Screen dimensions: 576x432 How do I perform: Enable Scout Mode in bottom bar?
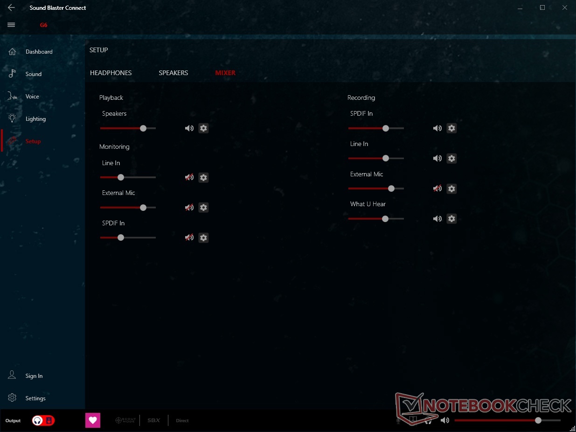coord(125,421)
